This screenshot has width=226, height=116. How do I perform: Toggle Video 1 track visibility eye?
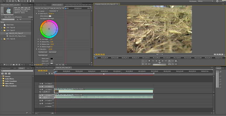click(x=40, y=90)
